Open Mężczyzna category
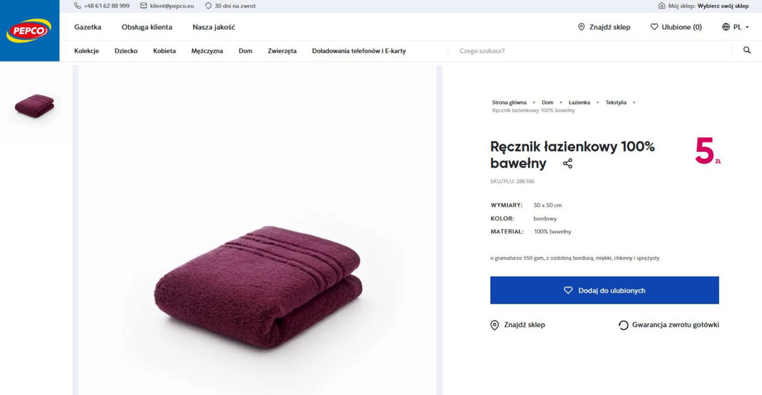Viewport: 762px width, 395px height. click(x=207, y=51)
